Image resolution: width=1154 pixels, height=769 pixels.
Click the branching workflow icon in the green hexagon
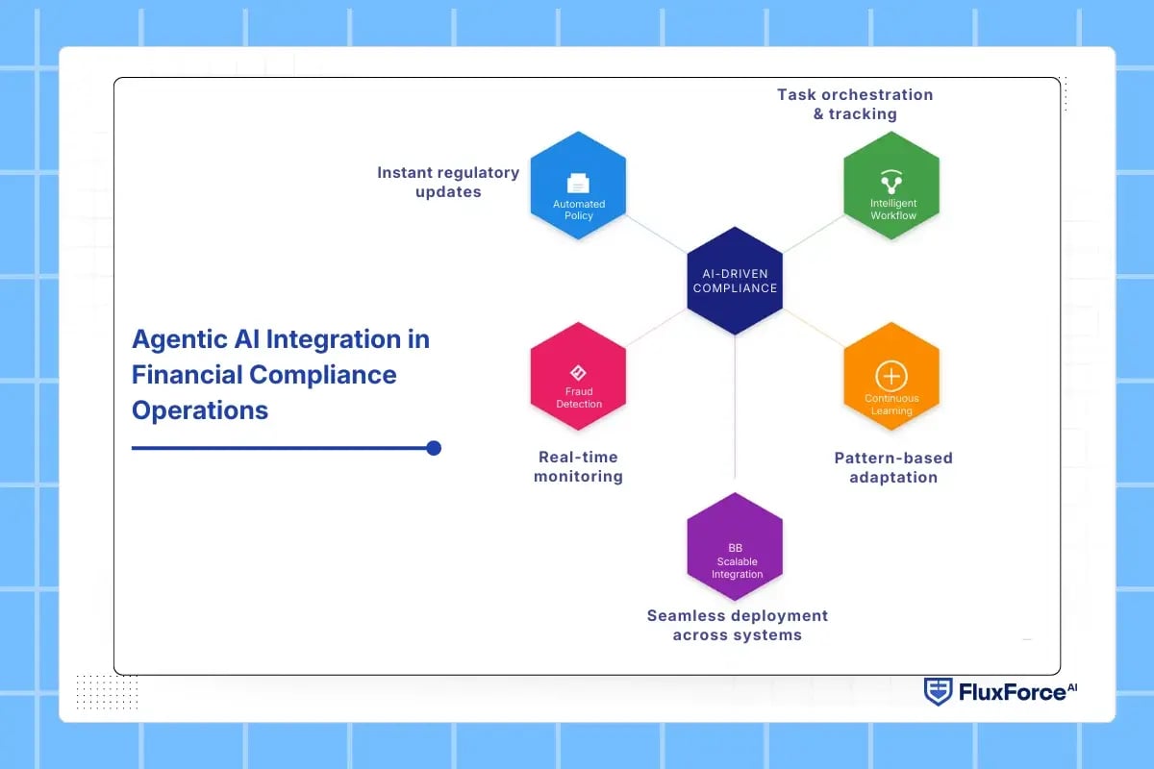tap(891, 181)
